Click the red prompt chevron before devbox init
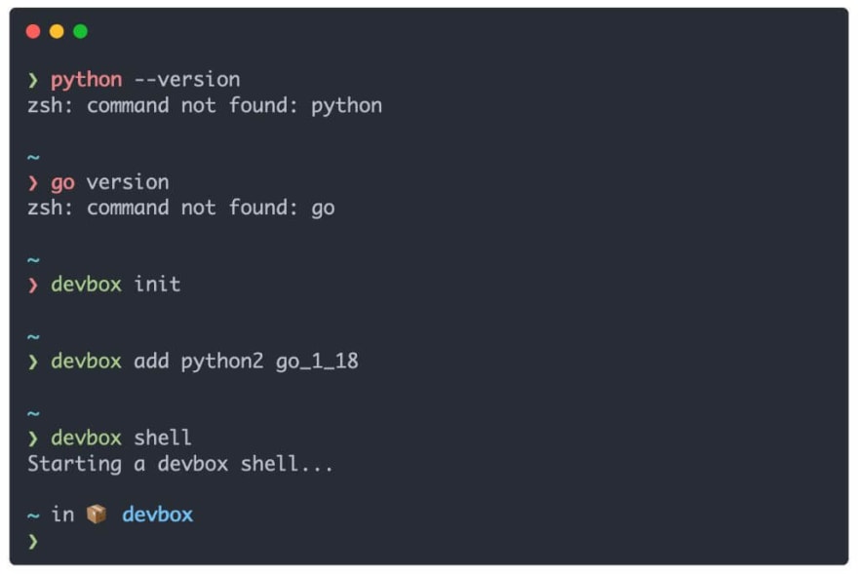 33,286
